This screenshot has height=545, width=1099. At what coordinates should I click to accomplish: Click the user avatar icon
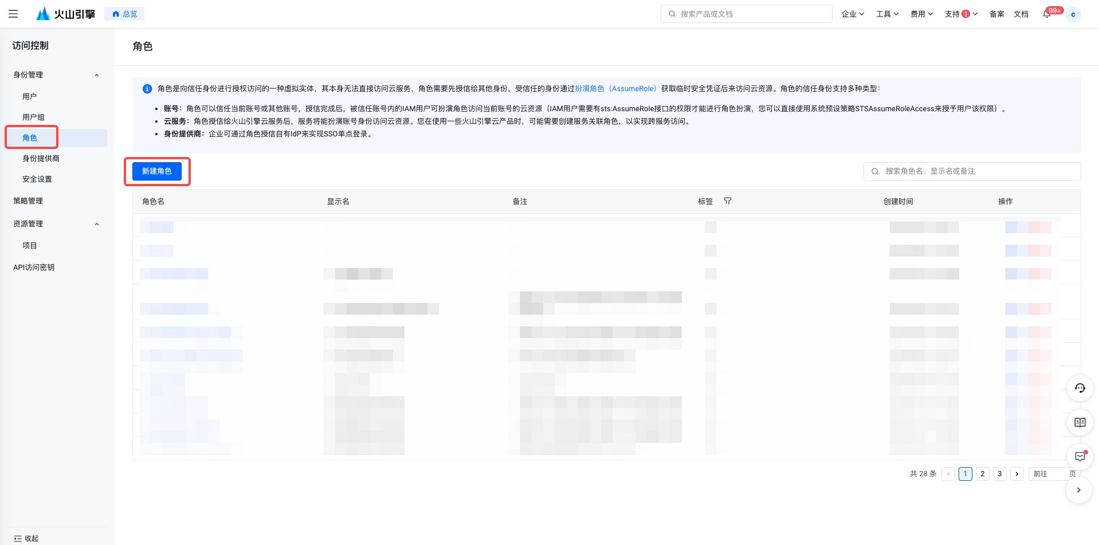[1073, 14]
